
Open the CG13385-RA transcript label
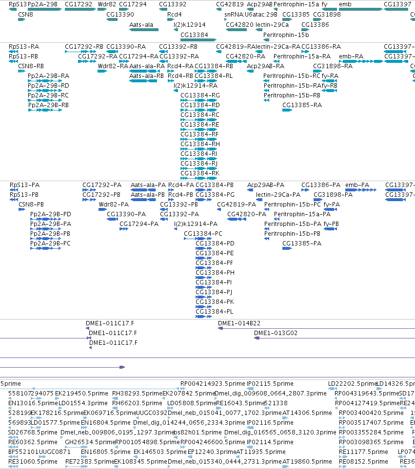[x=302, y=105]
